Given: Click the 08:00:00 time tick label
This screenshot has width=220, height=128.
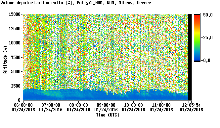Looking at the screenshot, I should tap(78, 105).
